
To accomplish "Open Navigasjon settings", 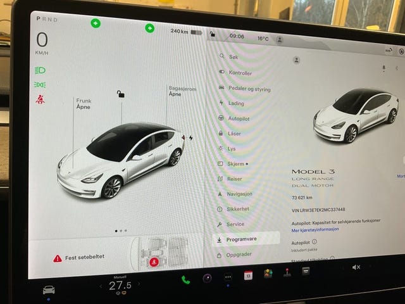I will pos(235,194).
